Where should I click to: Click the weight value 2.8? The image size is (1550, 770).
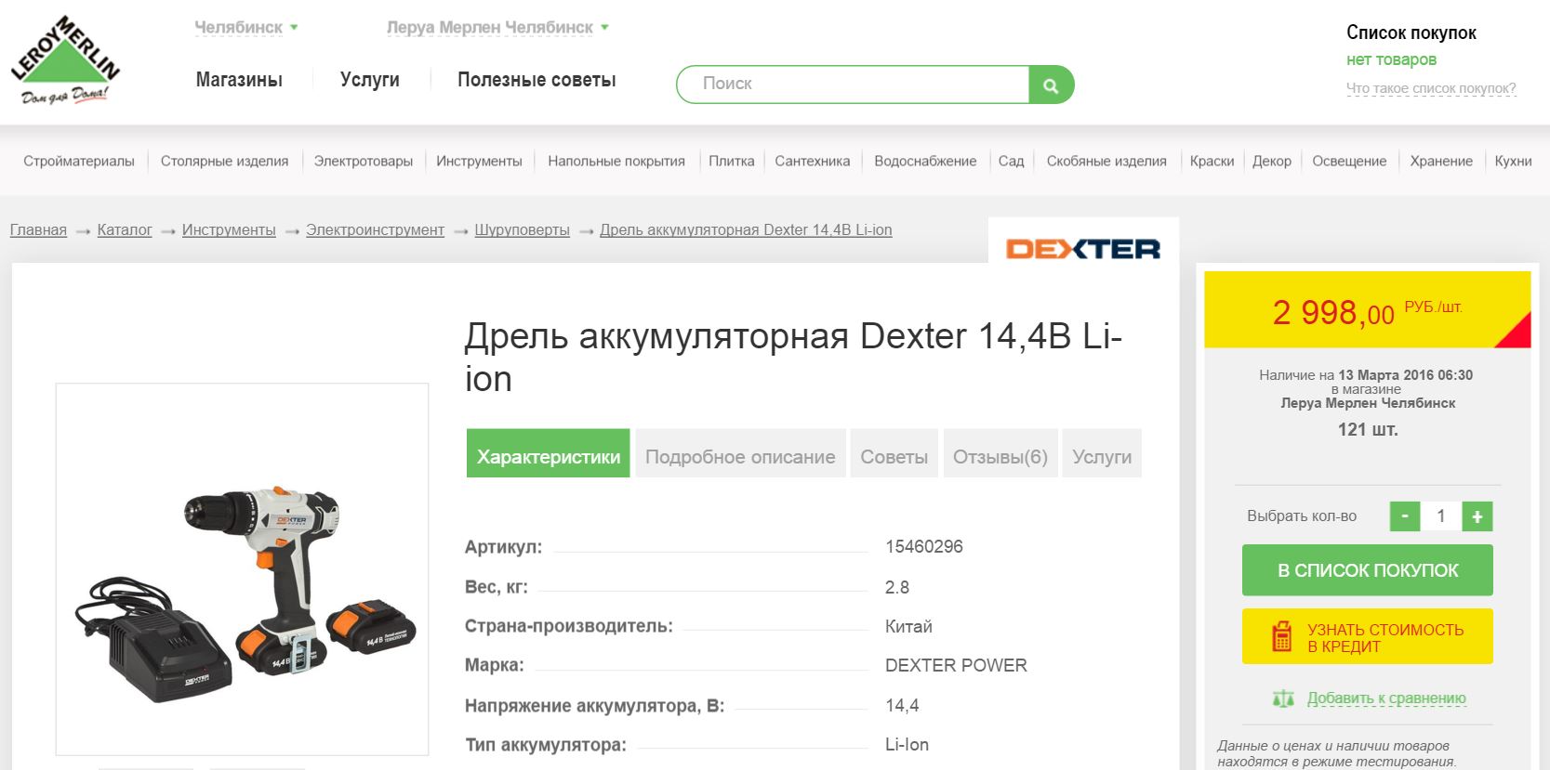pos(897,588)
